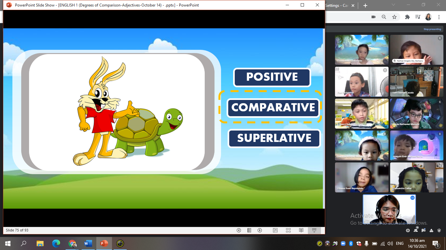Open Meet host controls shield icon
The width and height of the screenshot is (446, 250).
439,230
